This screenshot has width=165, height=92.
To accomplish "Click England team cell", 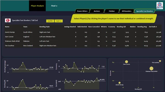I will (26, 37).
